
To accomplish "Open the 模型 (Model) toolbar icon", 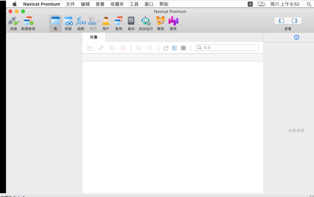I will [x=160, y=21].
